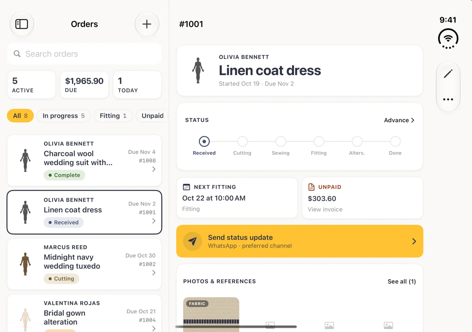The height and width of the screenshot is (332, 472).
Task: Open the View invoice link
Action: point(325,209)
